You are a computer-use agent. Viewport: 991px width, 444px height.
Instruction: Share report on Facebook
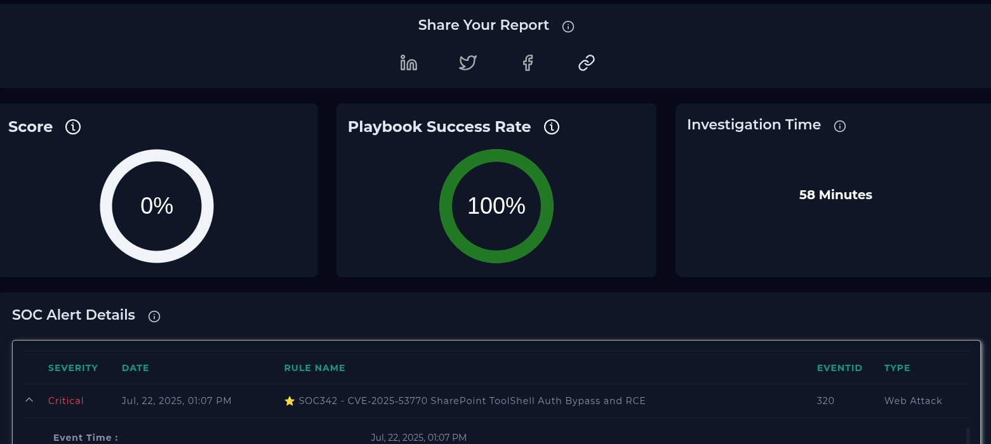(528, 63)
